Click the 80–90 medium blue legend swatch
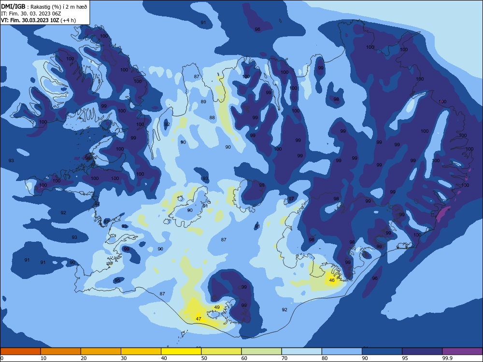Viewport: 483px width, 362px height. coord(342,351)
